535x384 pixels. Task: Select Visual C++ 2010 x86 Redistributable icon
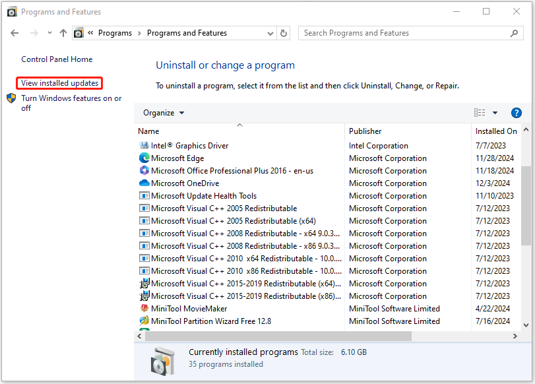(x=144, y=271)
